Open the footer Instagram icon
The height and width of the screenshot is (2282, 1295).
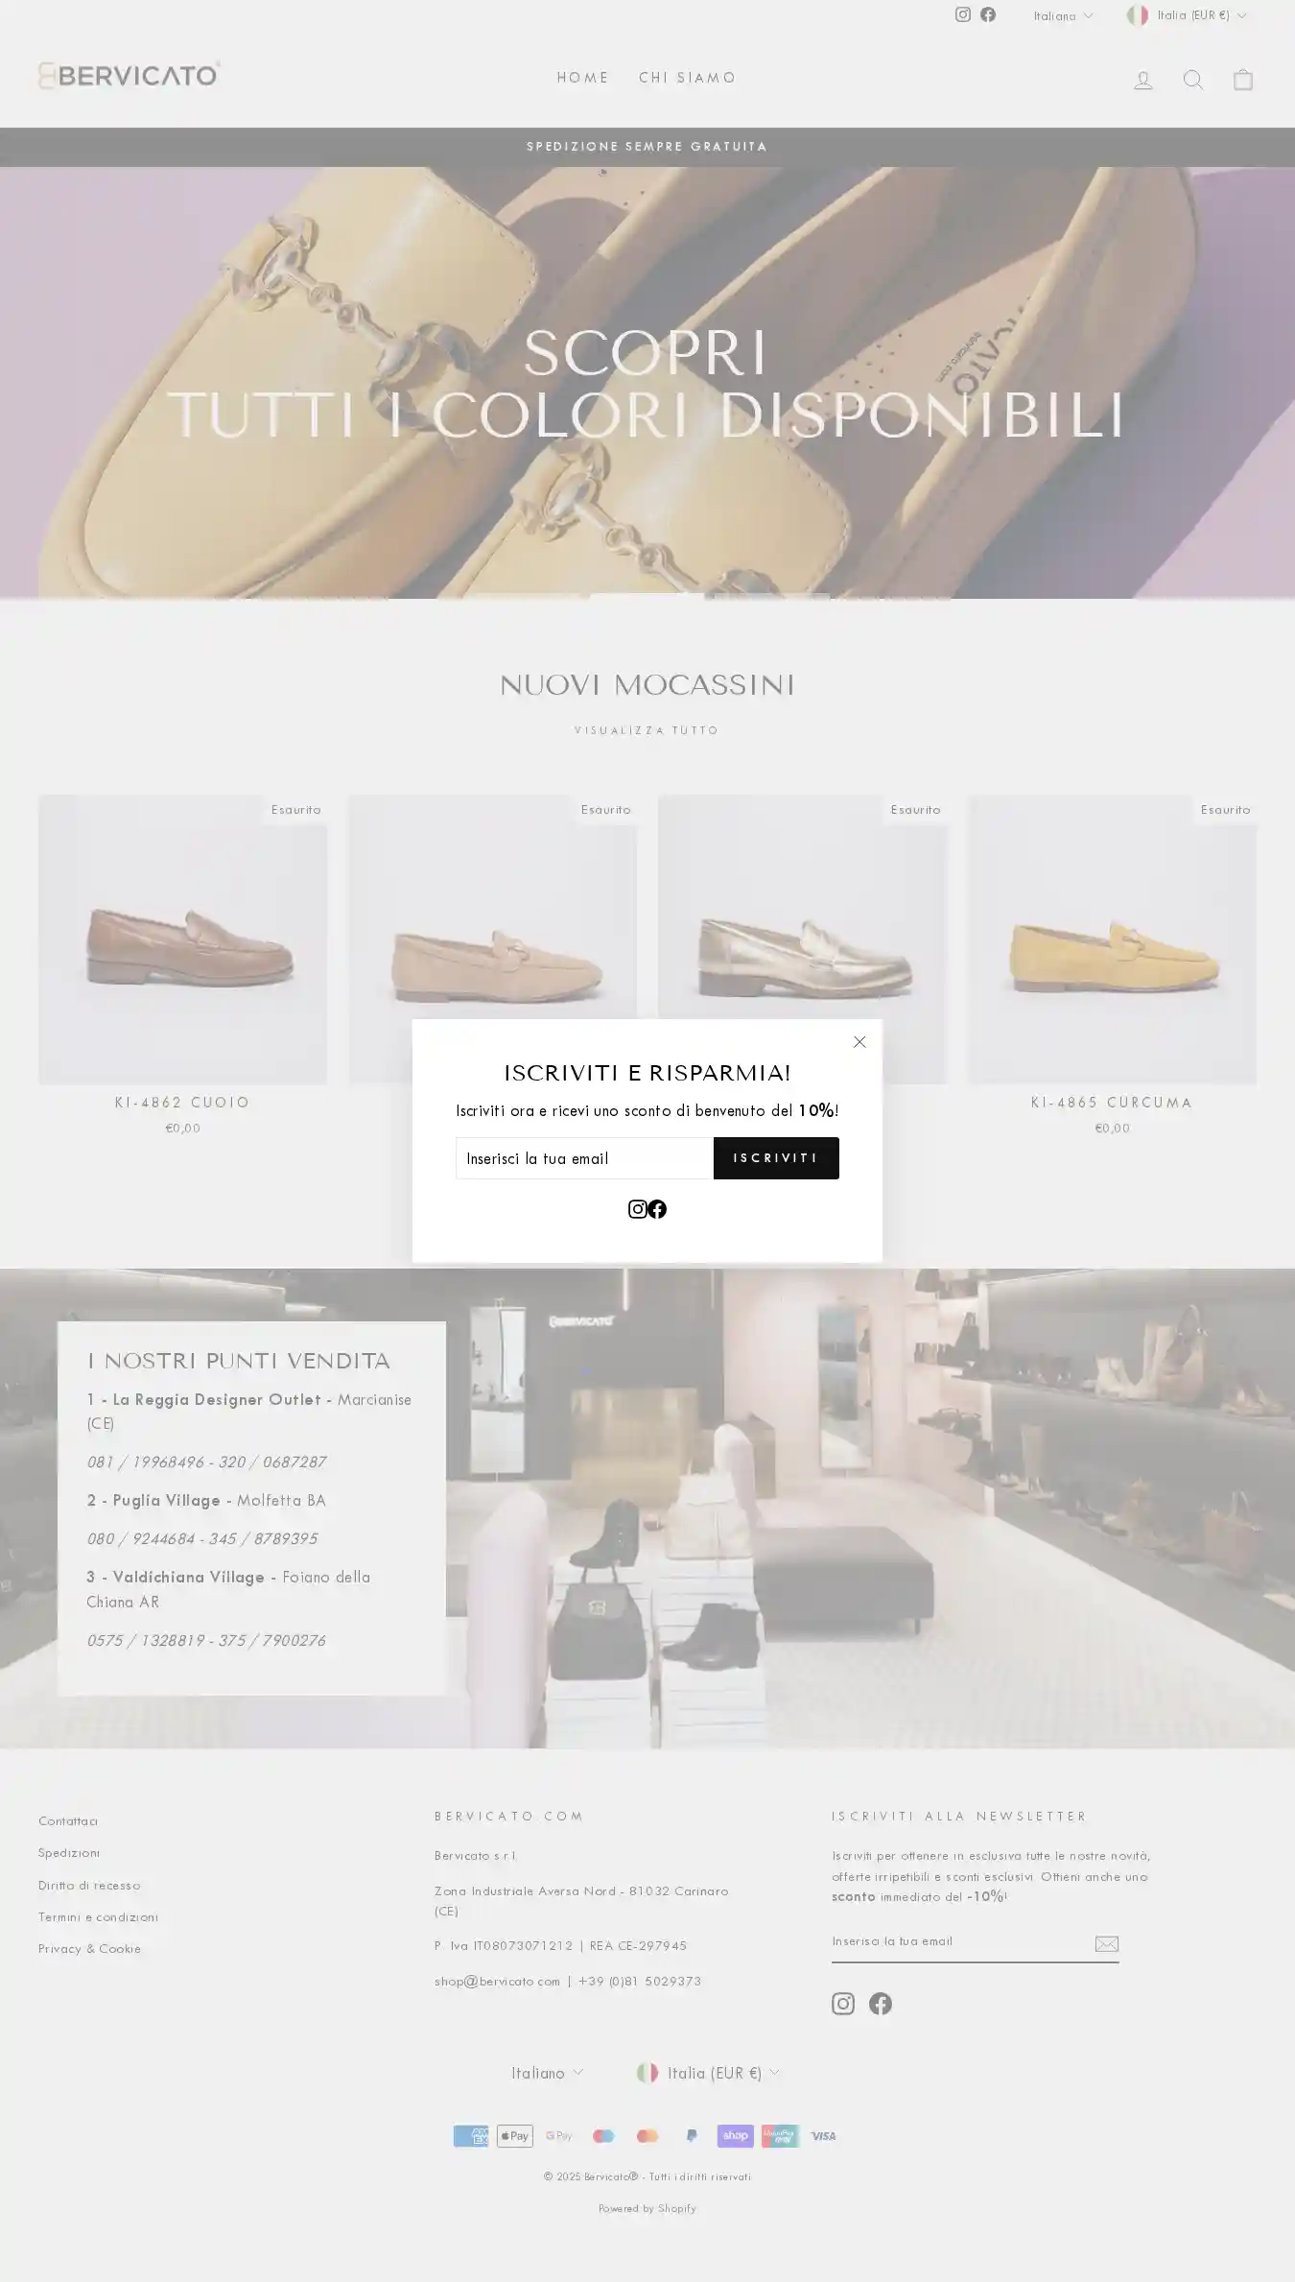click(x=843, y=2004)
